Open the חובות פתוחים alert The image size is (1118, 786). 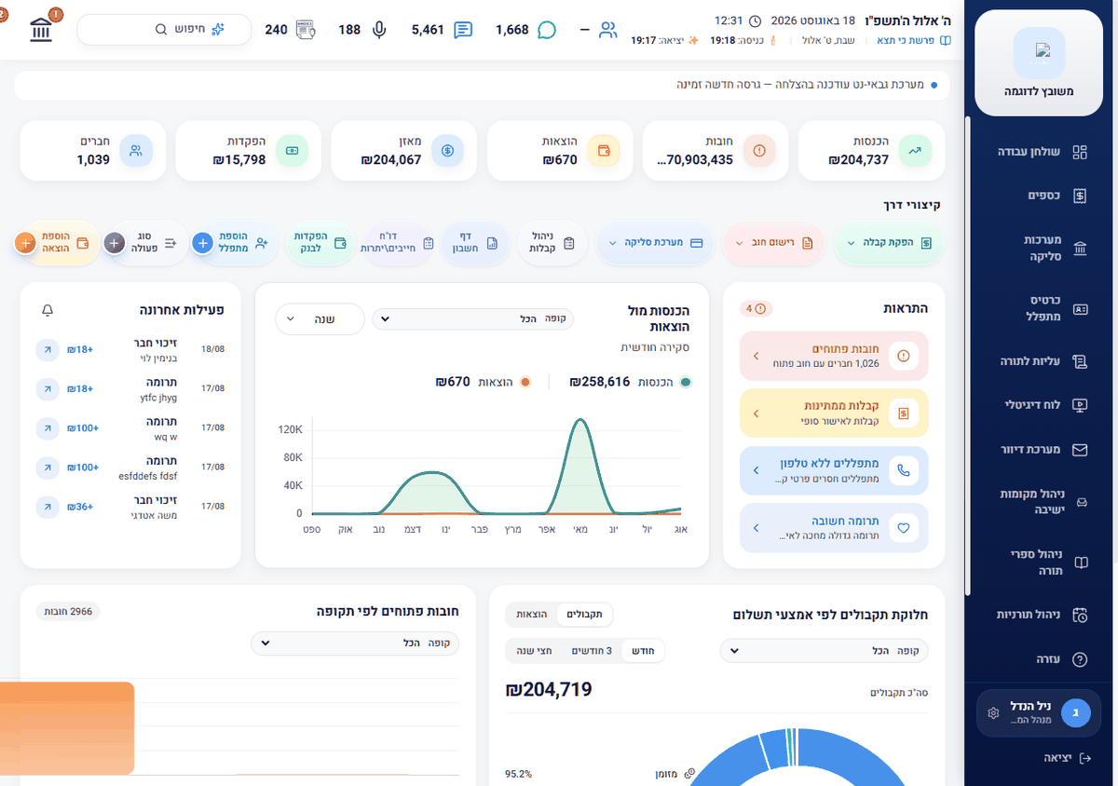[x=834, y=355]
